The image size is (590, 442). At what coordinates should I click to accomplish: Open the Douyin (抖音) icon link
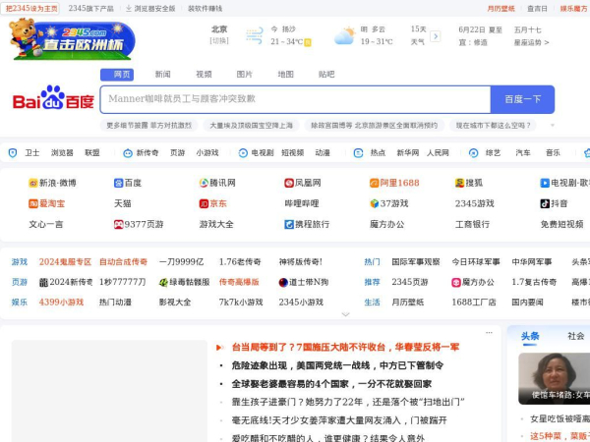545,203
